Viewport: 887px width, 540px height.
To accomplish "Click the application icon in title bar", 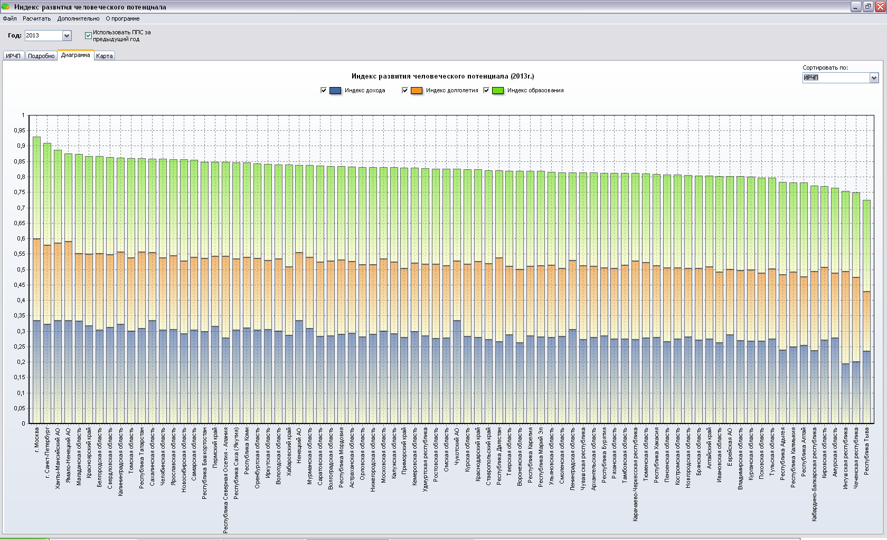I will 5,6.
